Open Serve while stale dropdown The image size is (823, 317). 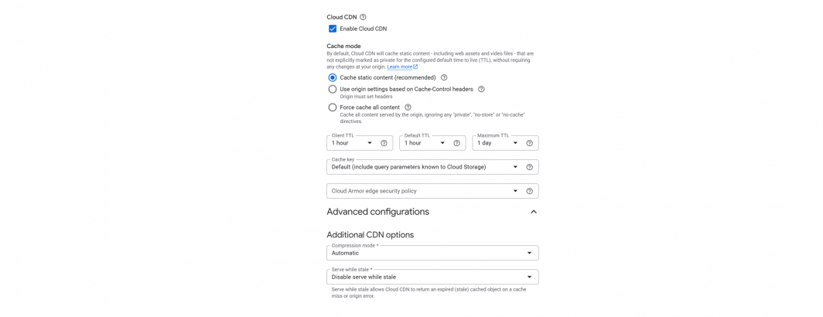432,277
